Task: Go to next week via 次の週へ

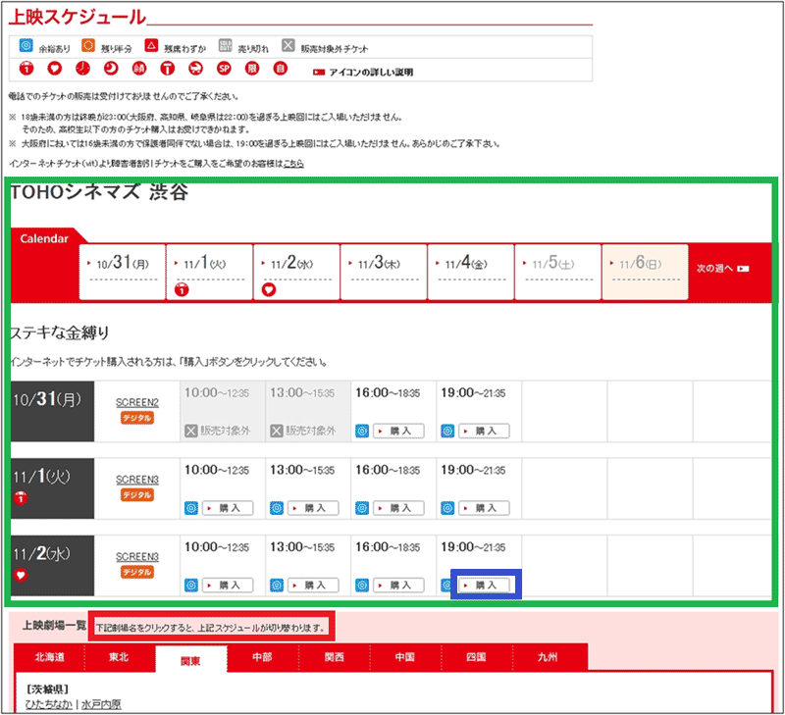Action: click(x=722, y=268)
